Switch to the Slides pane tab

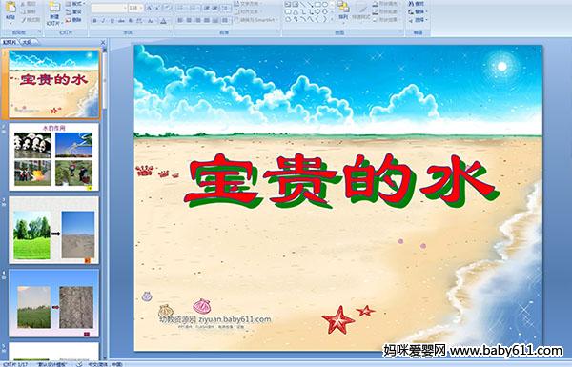click(10, 42)
